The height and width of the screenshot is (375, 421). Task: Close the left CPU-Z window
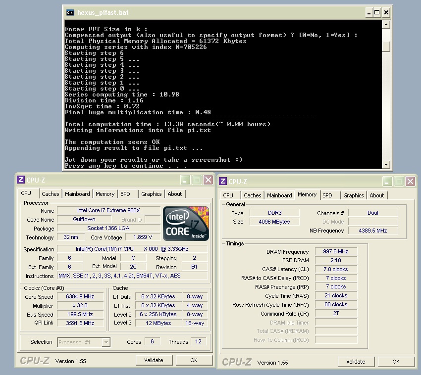208,180
